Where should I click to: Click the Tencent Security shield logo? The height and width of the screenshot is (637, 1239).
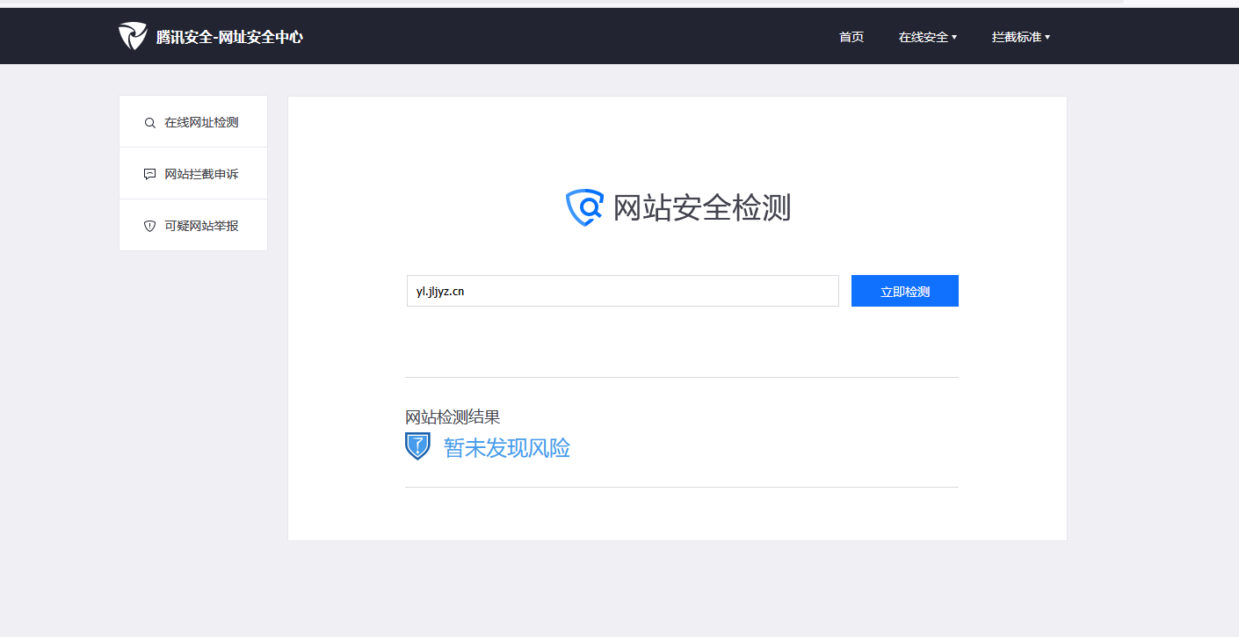pos(133,36)
